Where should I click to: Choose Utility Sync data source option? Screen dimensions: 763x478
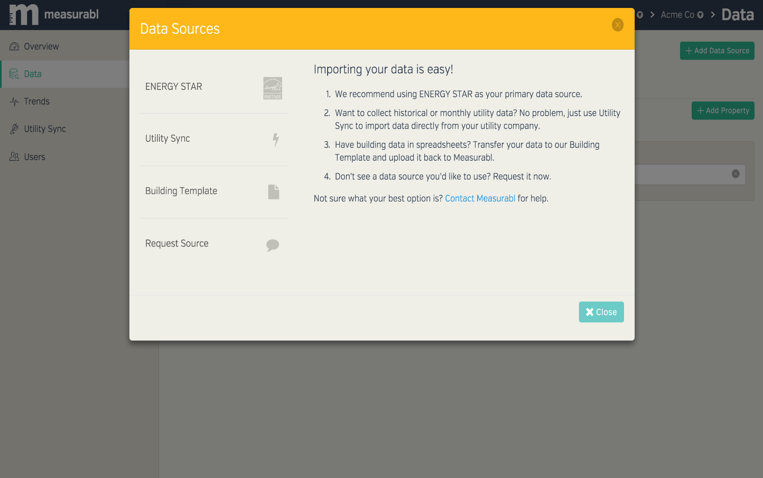point(213,140)
